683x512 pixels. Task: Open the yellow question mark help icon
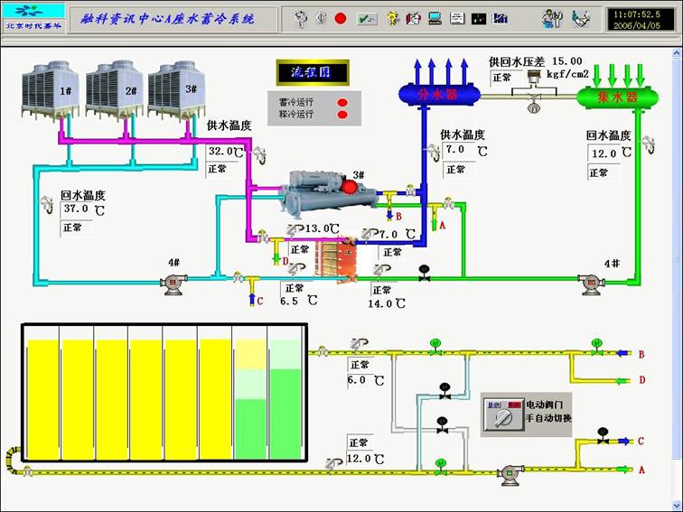[392, 18]
